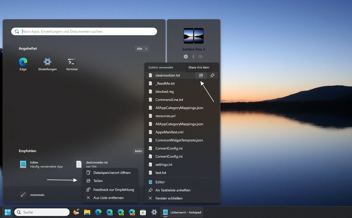
Task: Open test.txt from the recent list
Action: point(182,173)
